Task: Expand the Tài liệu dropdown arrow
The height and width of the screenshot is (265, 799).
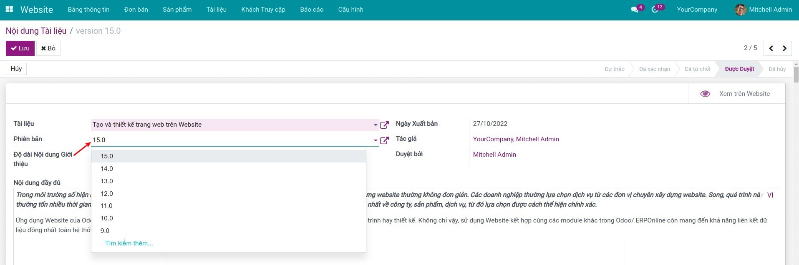Action: 376,125
